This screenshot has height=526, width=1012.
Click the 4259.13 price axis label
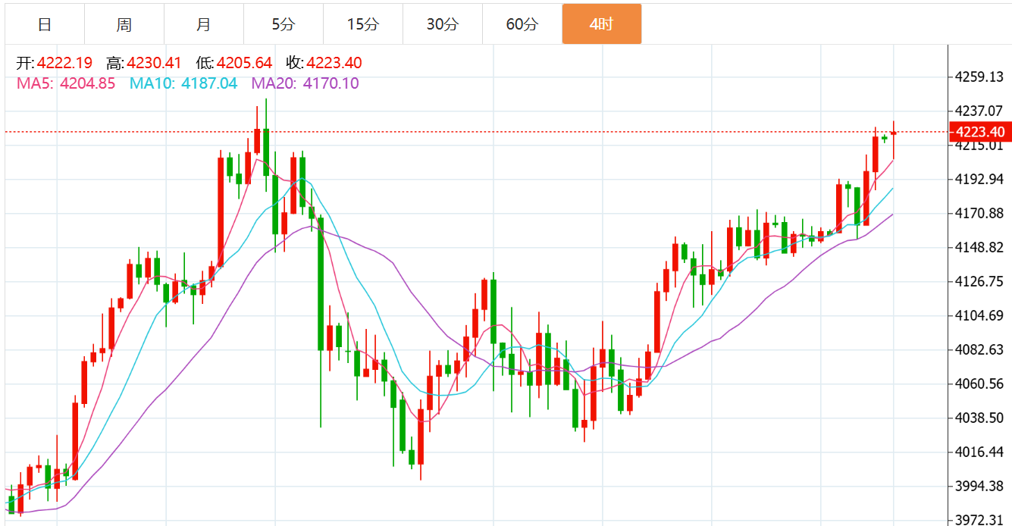(979, 77)
